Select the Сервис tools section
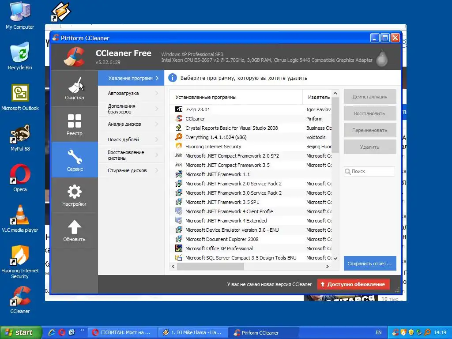This screenshot has width=452, height=339. pyautogui.click(x=74, y=160)
